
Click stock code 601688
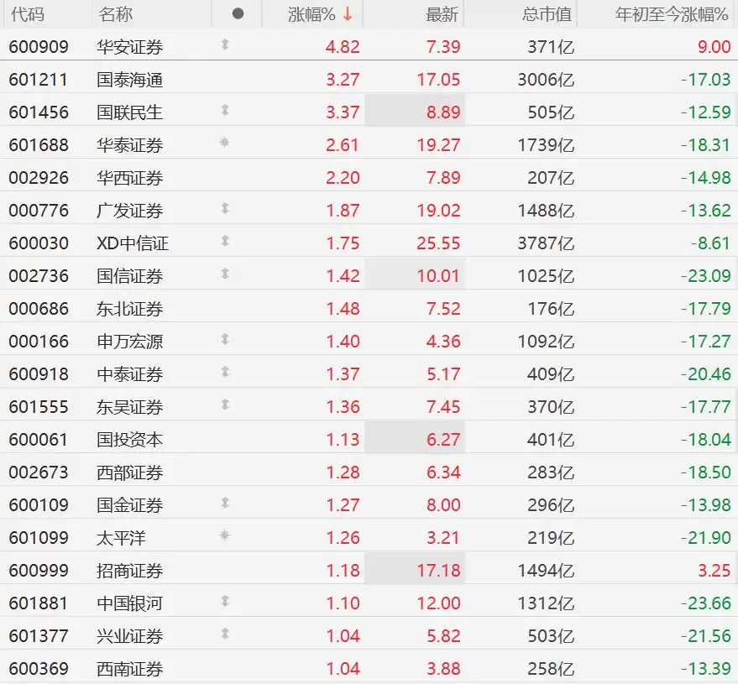pos(39,145)
